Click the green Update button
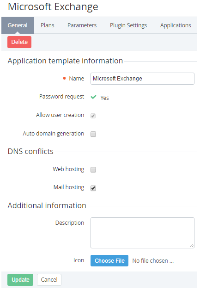Image resolution: width=200 pixels, height=290 pixels. tap(20, 280)
